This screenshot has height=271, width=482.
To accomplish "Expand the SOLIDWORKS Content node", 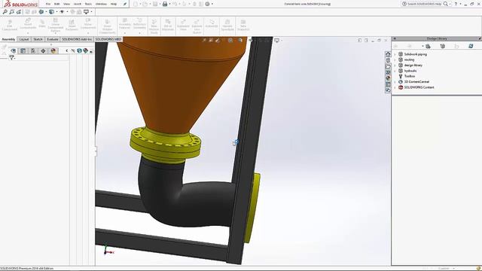I will (x=395, y=87).
